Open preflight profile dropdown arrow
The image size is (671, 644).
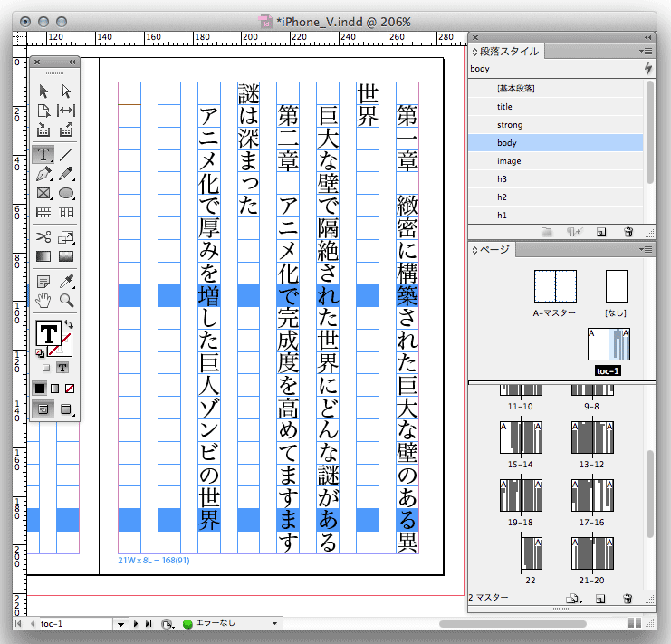coord(274,624)
